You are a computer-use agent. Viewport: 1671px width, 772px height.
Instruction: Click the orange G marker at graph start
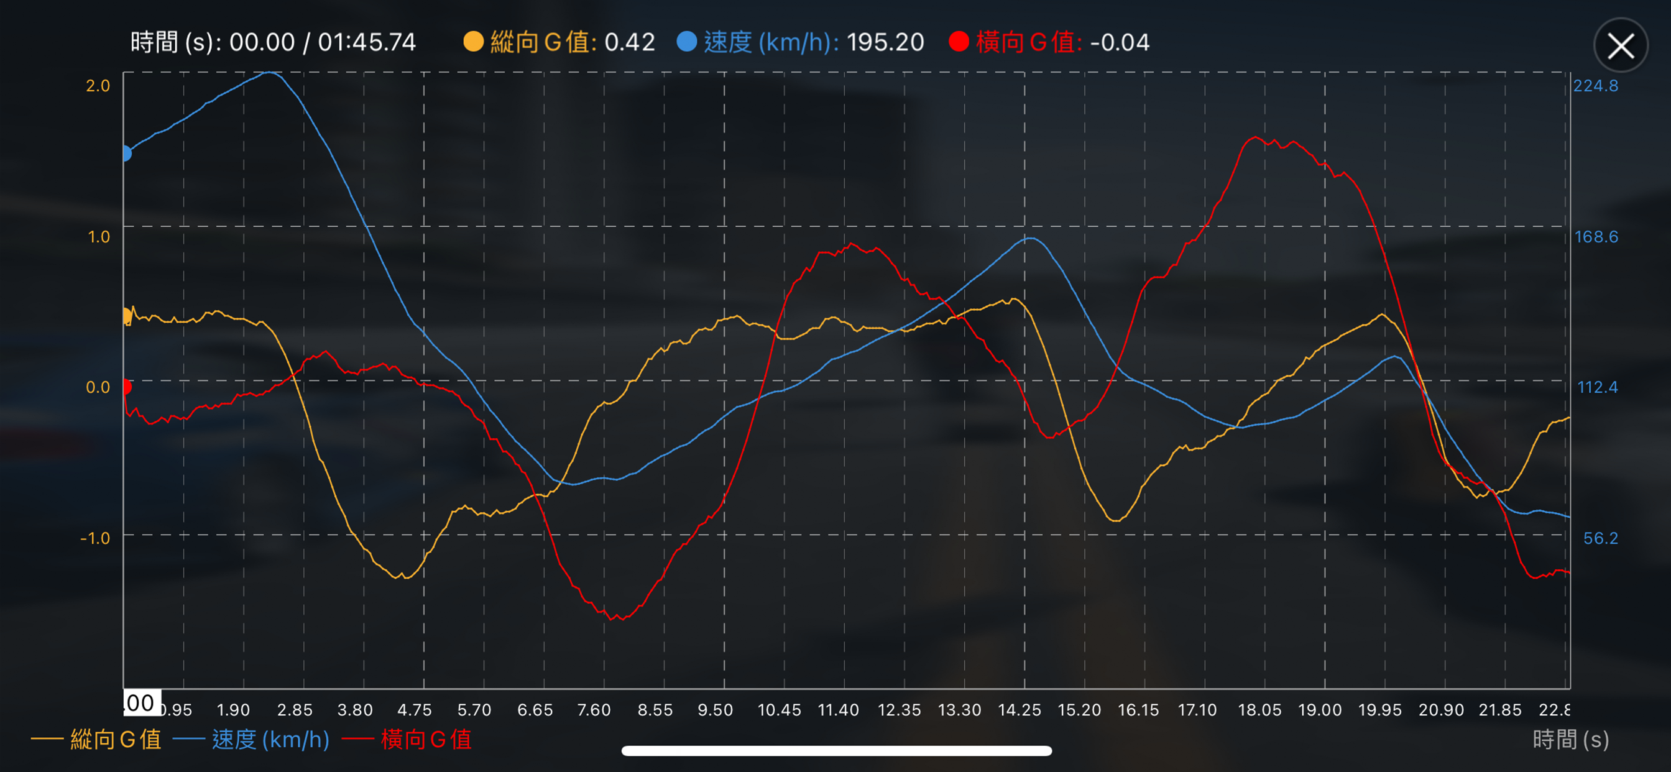[126, 316]
